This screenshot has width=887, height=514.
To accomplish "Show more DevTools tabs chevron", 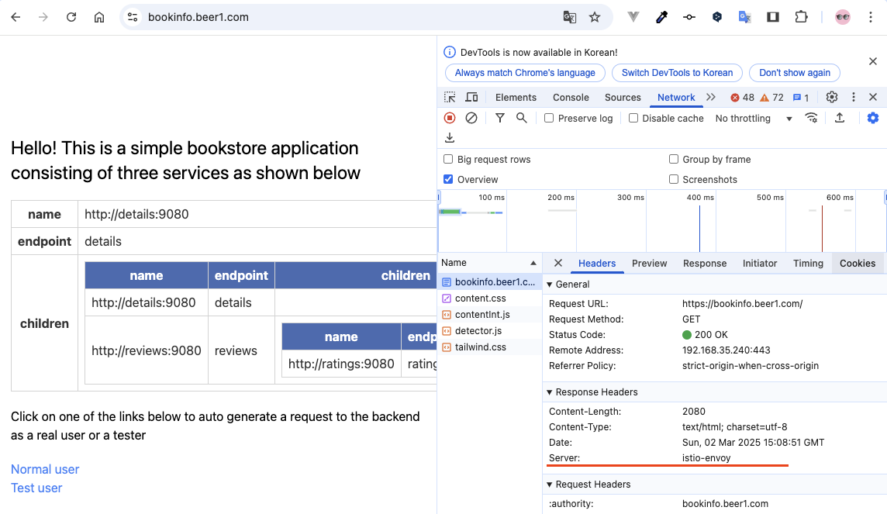I will click(x=711, y=97).
